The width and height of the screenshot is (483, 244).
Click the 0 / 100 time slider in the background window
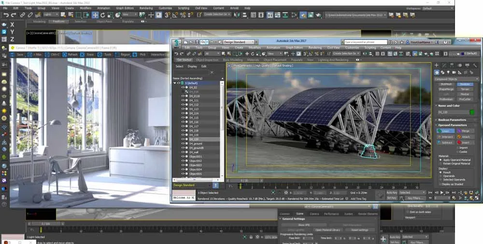(x=45, y=224)
